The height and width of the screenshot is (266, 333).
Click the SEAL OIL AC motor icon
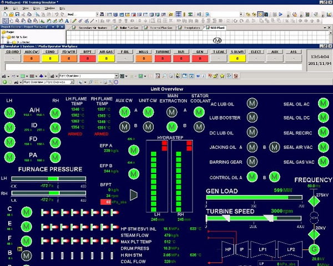click(x=323, y=104)
